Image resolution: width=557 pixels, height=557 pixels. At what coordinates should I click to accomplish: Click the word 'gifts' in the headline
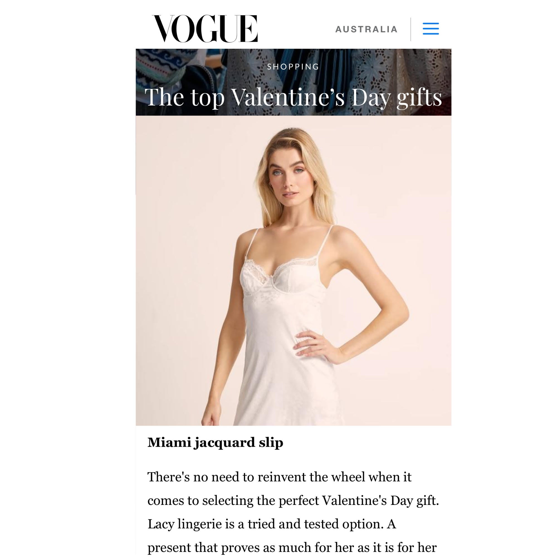[x=419, y=98]
